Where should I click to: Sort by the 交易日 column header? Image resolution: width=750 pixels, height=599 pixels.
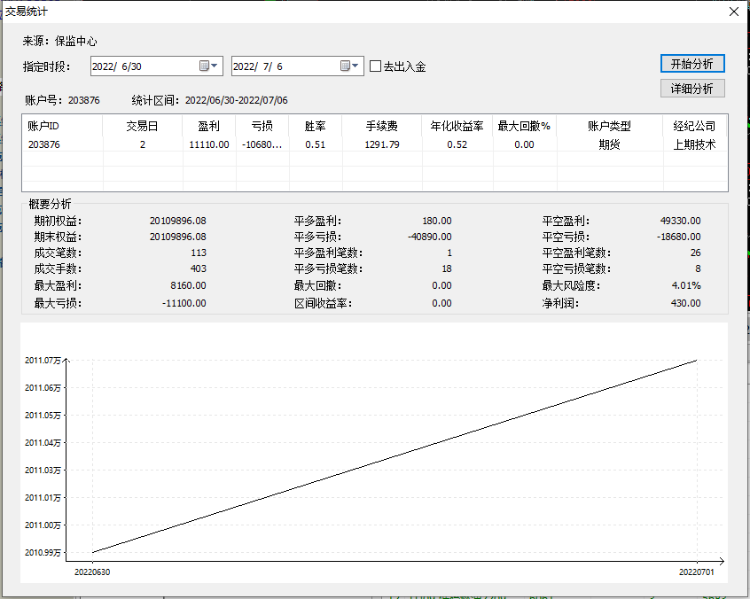tap(142, 126)
